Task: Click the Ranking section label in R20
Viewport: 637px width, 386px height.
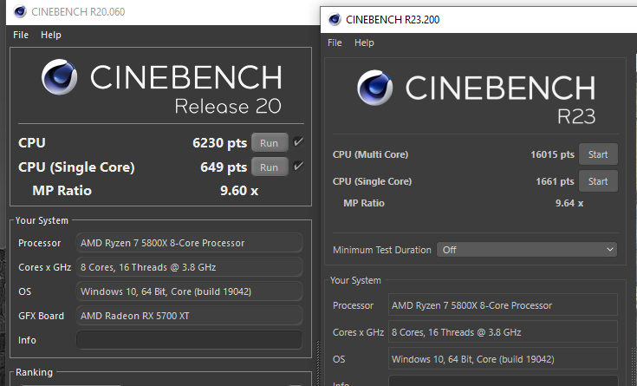Action: (x=34, y=372)
